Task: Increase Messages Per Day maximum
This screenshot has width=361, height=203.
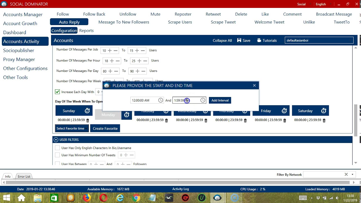Action: tap(137, 71)
